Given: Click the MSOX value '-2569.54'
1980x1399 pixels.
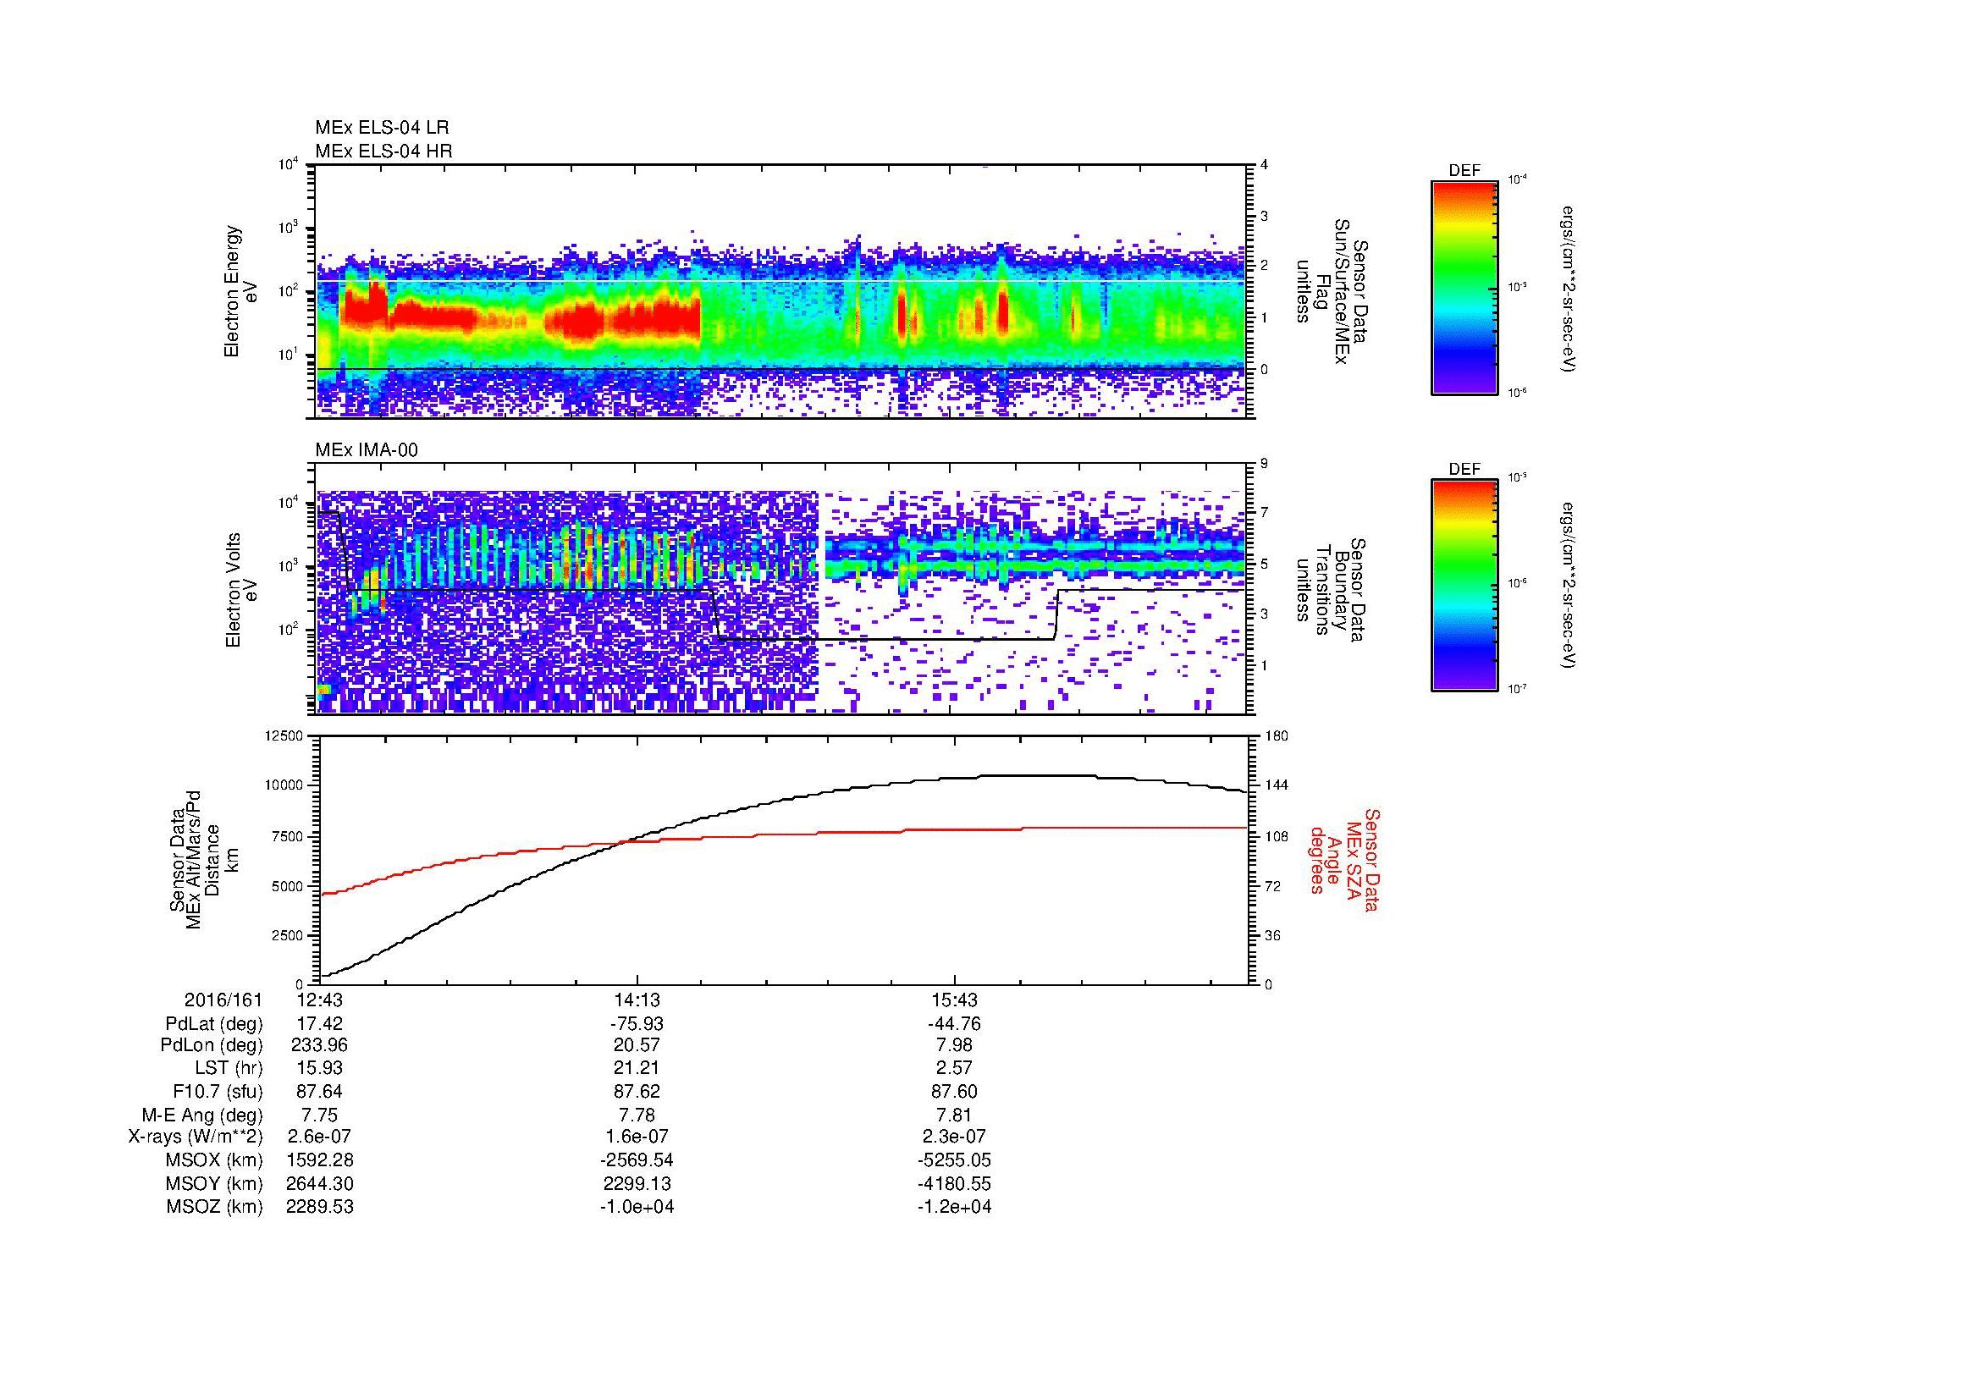Looking at the screenshot, I should (x=637, y=1160).
